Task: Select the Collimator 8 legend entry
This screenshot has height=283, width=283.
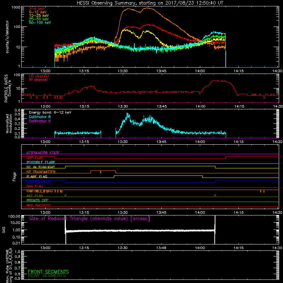Action: [x=40, y=117]
